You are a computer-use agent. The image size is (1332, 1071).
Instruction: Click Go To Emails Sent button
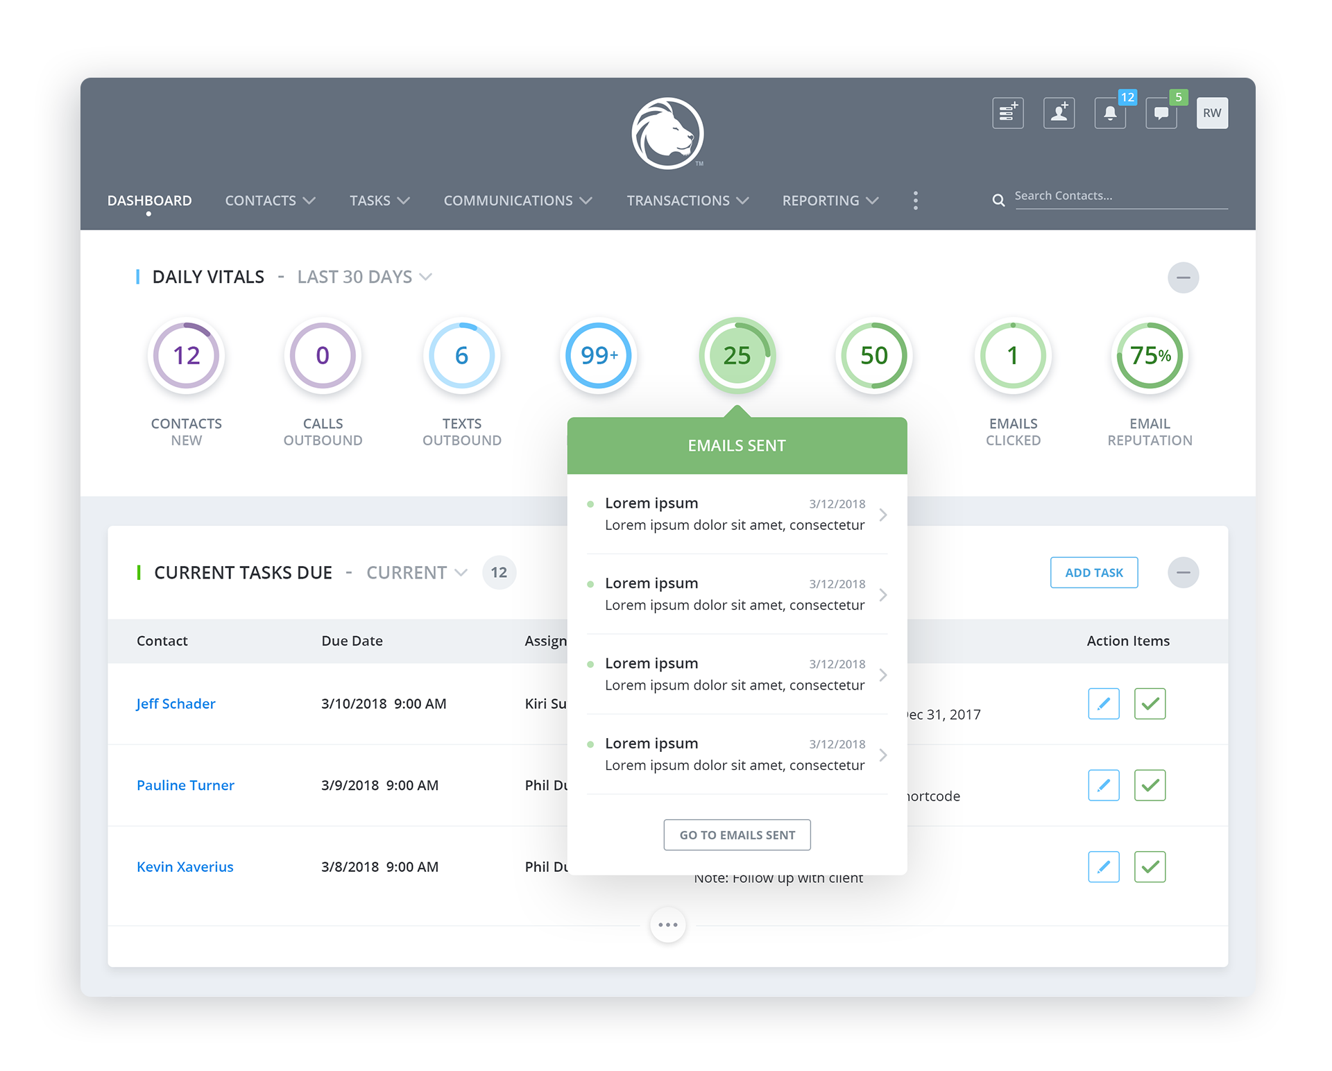tap(737, 835)
